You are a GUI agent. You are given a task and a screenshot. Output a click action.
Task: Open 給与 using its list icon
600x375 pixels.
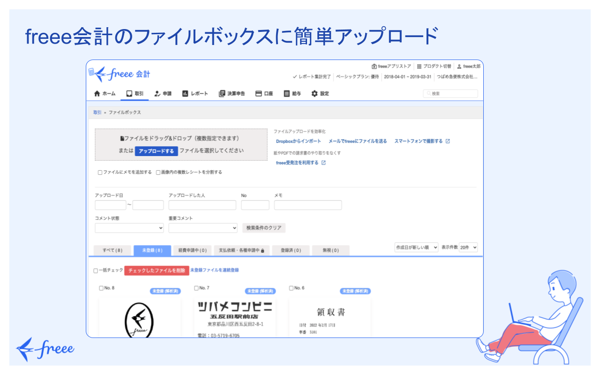[x=286, y=93]
